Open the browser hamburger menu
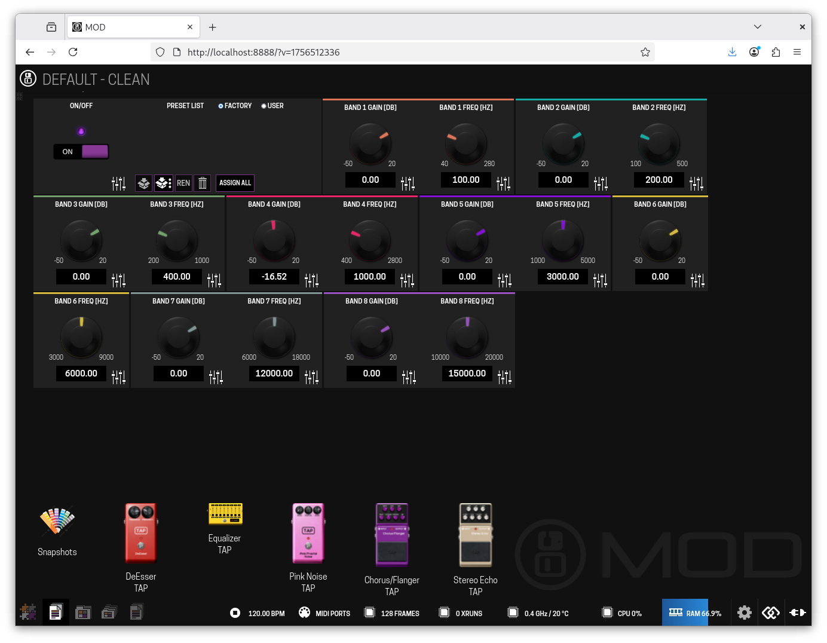 797,52
